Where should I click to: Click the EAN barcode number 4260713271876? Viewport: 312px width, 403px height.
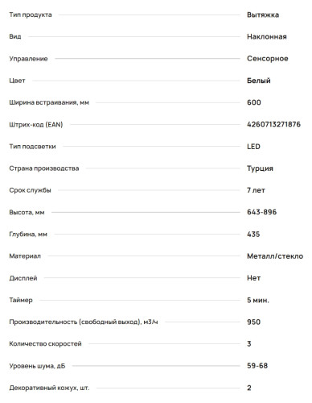click(273, 124)
